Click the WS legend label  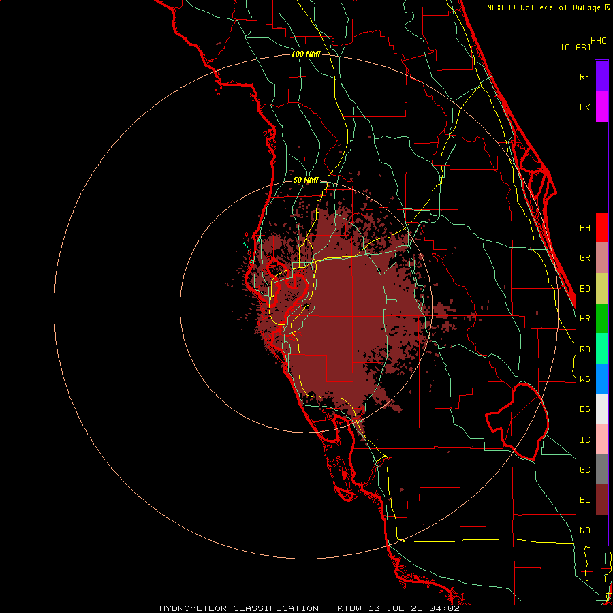point(584,379)
